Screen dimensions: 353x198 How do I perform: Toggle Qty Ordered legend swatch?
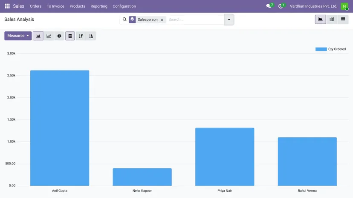(321, 49)
